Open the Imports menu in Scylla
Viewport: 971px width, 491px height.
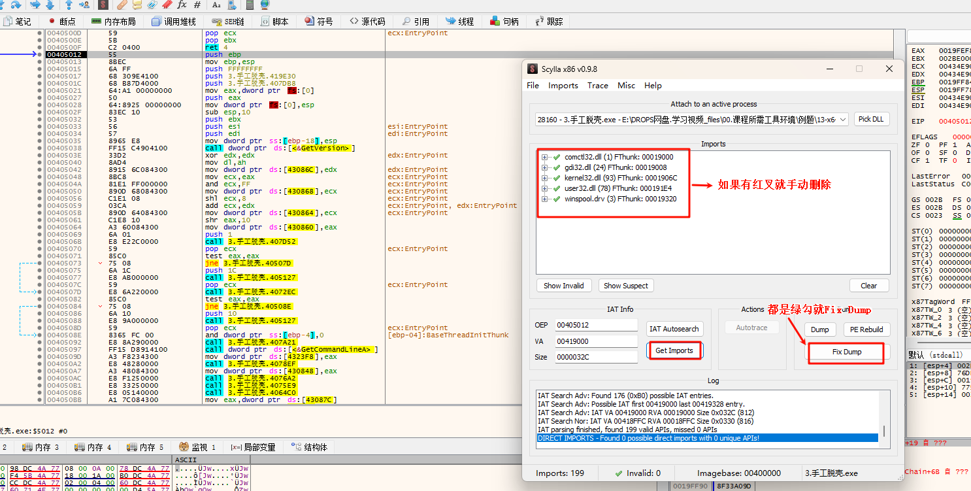click(x=563, y=86)
